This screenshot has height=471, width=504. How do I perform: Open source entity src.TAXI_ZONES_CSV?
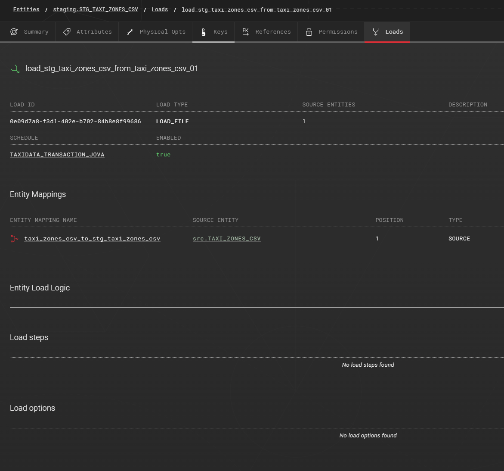pyautogui.click(x=227, y=239)
